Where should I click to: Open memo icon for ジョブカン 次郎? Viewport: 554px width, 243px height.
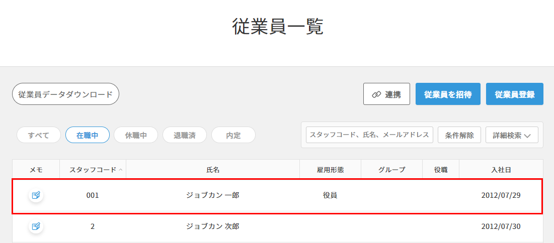pyautogui.click(x=36, y=226)
